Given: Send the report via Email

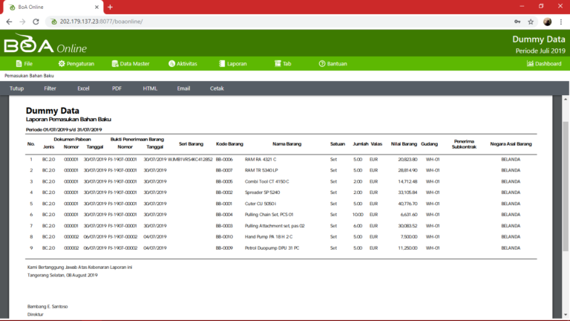Looking at the screenshot, I should tap(183, 88).
